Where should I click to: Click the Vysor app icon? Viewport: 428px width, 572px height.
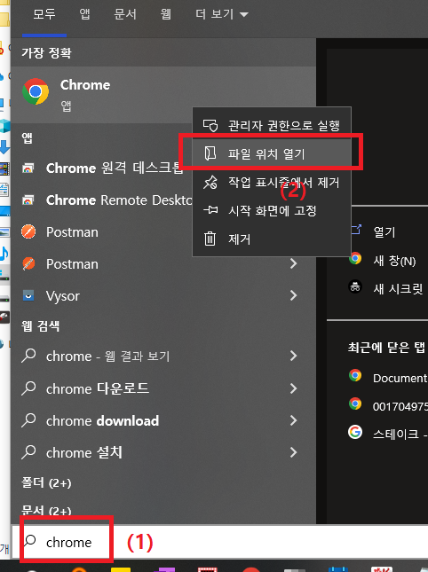pyautogui.click(x=28, y=295)
